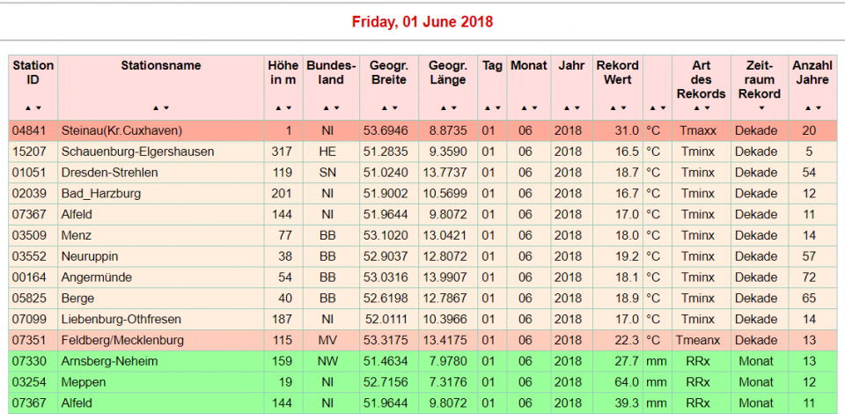
Task: Sort Höhe in m ascending
Action: (279, 108)
